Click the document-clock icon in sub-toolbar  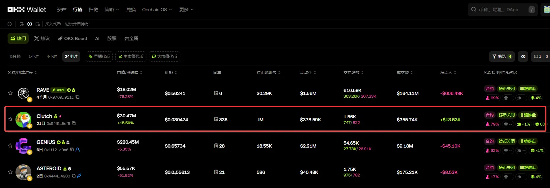38,24
